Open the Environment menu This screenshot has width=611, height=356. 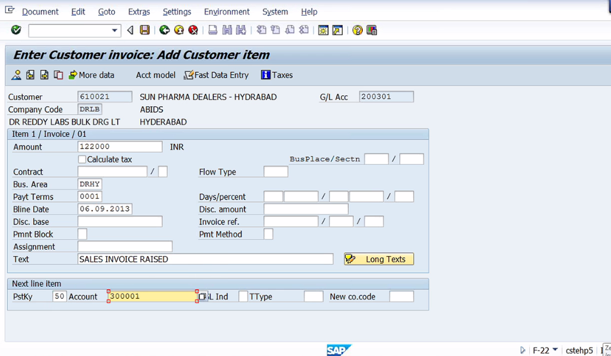227,12
